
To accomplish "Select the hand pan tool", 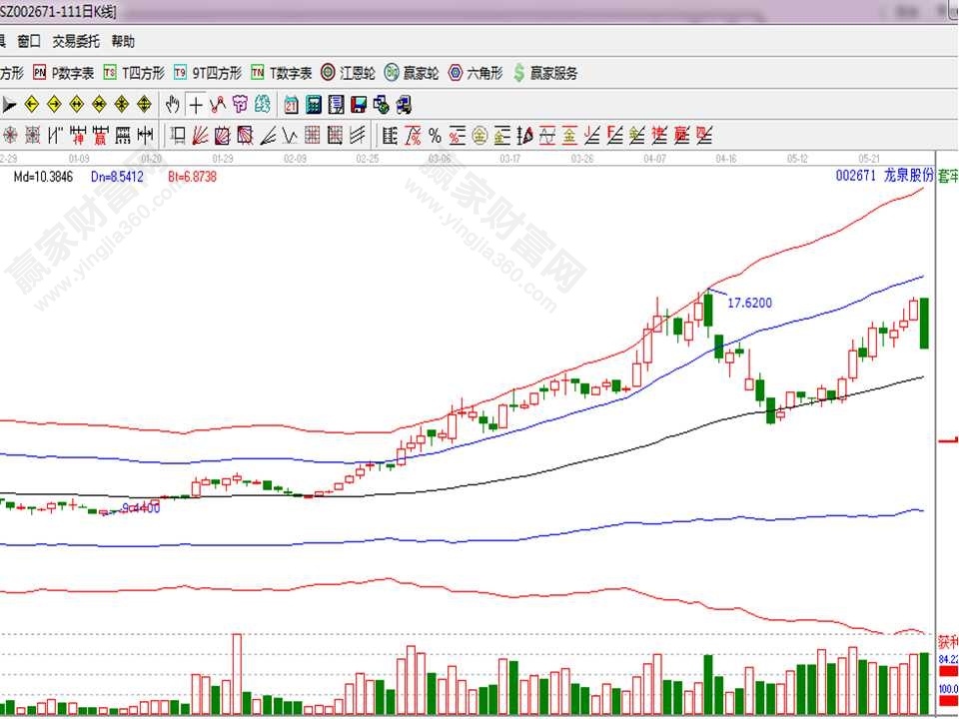I will (172, 104).
